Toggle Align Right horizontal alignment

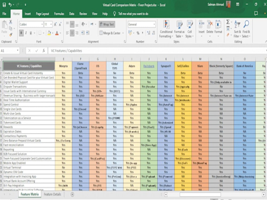click(x=77, y=33)
